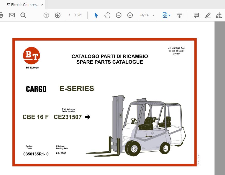The image size is (225, 175).
Task: Click the fit page options icon
Action: 165,15
